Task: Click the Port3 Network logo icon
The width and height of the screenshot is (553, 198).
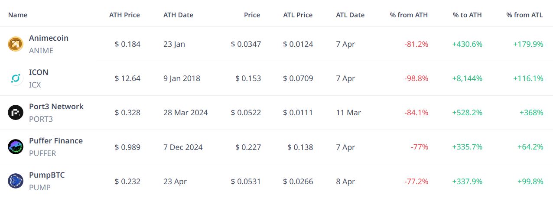Action: 15,112
